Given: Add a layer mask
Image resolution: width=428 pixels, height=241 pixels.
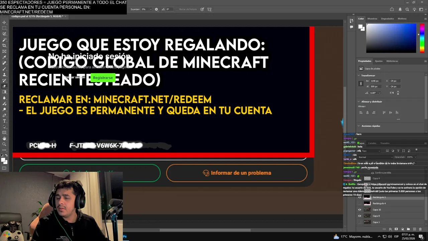Looking at the screenshot, I should tap(396, 229).
